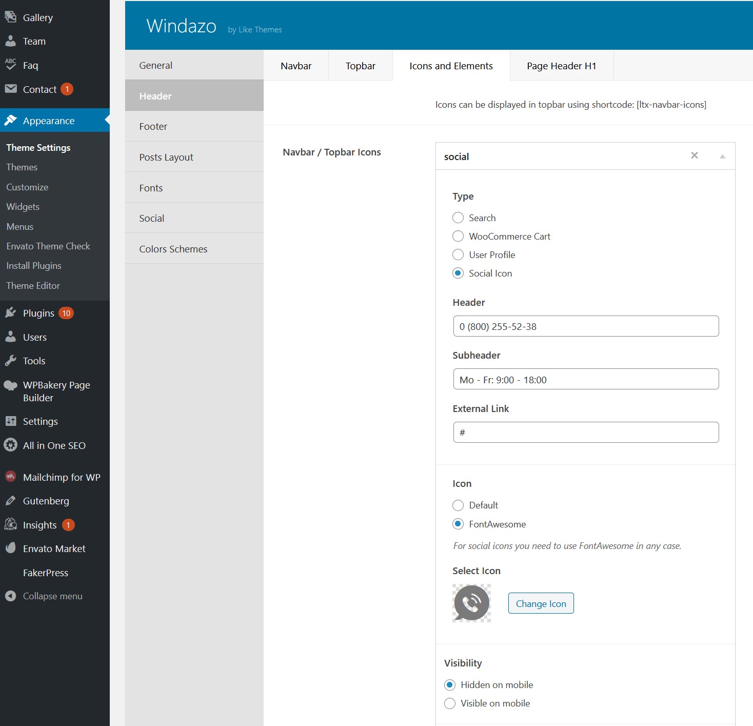Open the Social settings section
The image size is (753, 726).
click(x=194, y=218)
